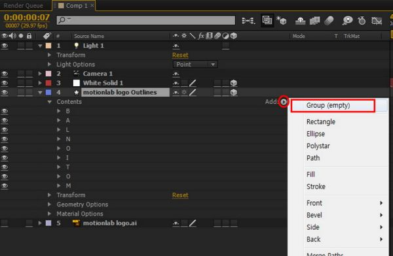This screenshot has width=393, height=256.
Task: Click the timeline layer search field
Action: 146,20
